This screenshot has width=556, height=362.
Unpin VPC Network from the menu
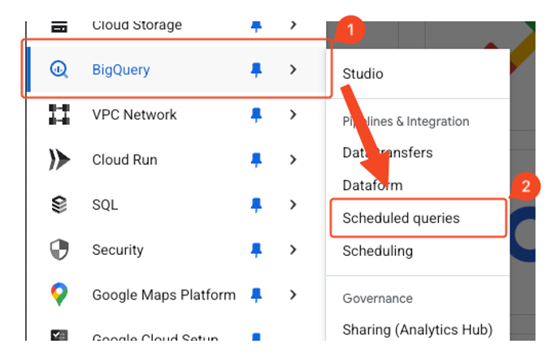coord(256,114)
